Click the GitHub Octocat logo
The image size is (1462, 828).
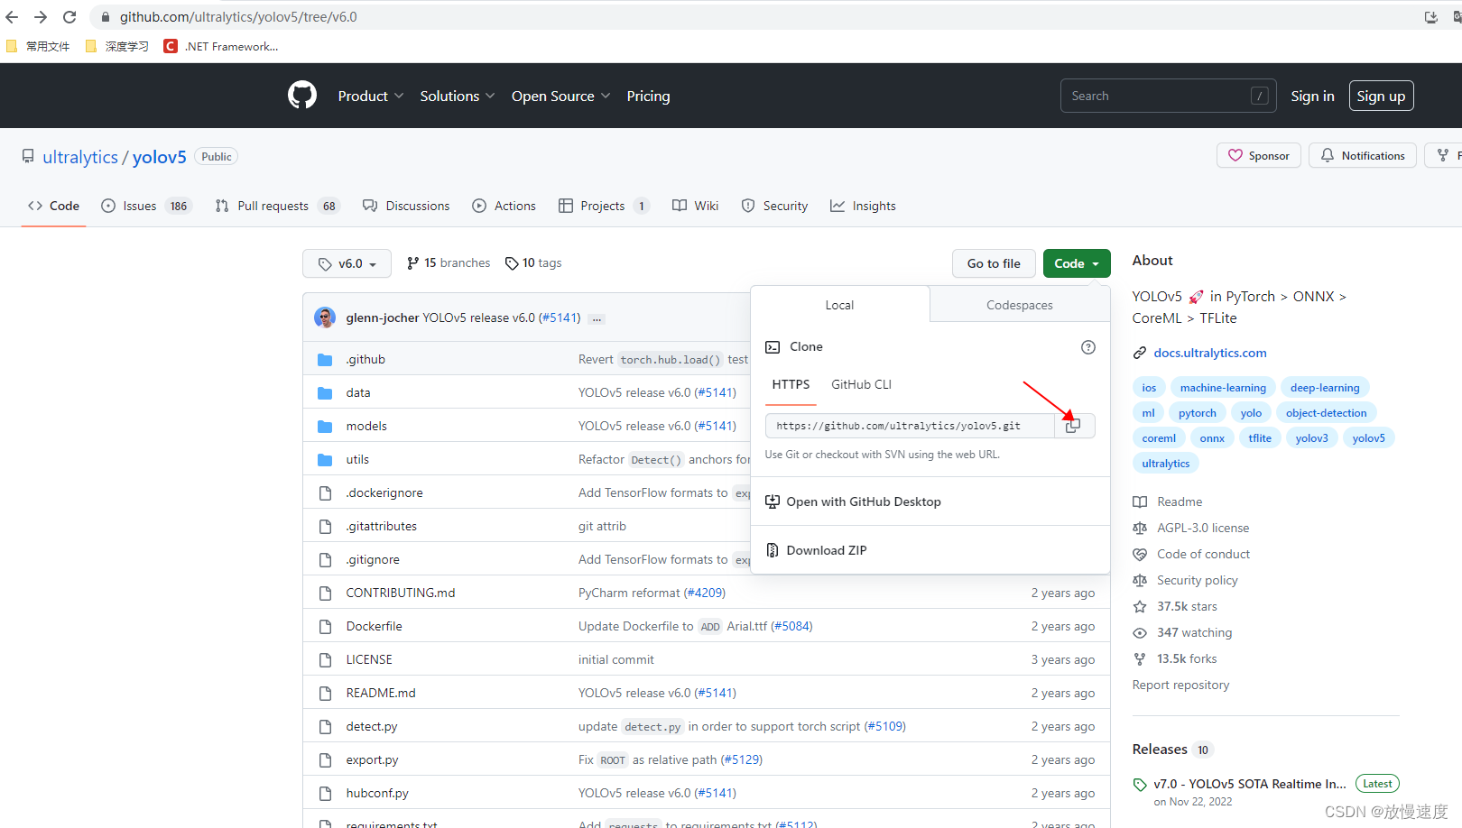pyautogui.click(x=302, y=95)
